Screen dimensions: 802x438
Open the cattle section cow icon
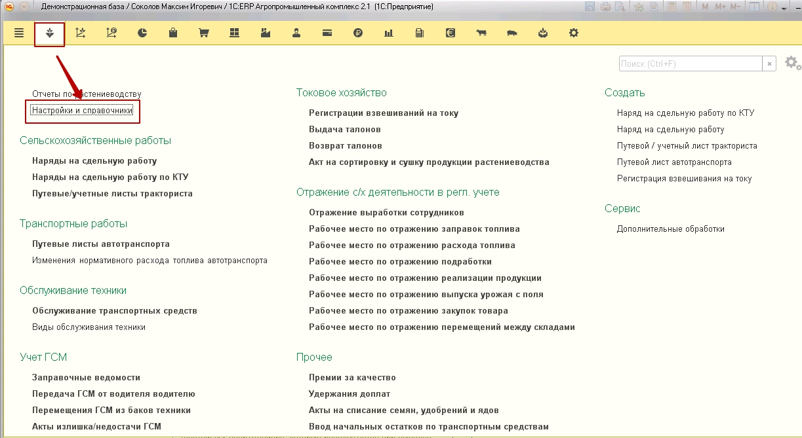[481, 33]
